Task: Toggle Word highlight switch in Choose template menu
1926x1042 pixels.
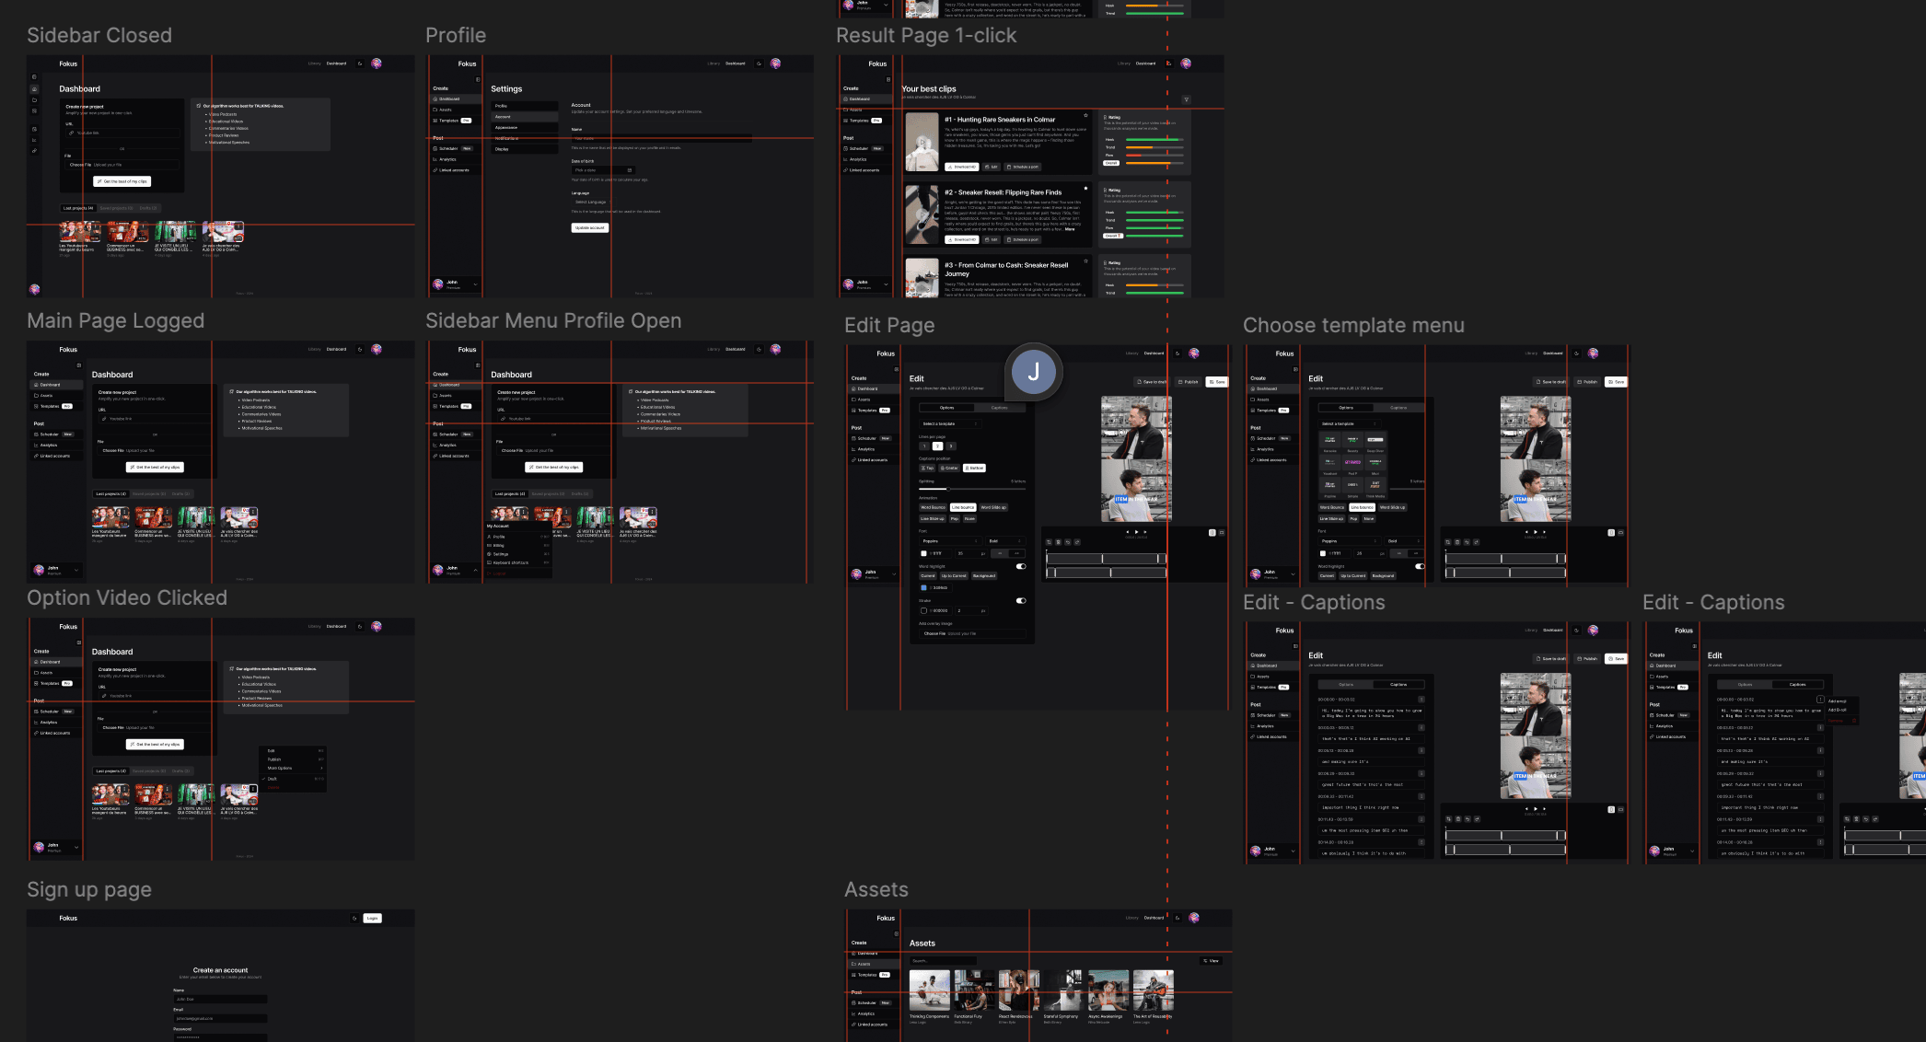Action: pos(1420,566)
